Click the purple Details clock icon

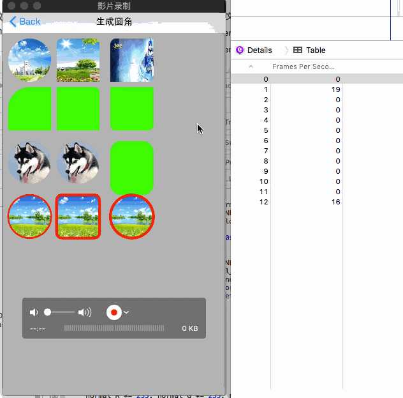click(240, 50)
